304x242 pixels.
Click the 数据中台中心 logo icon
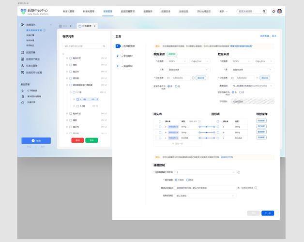point(23,11)
